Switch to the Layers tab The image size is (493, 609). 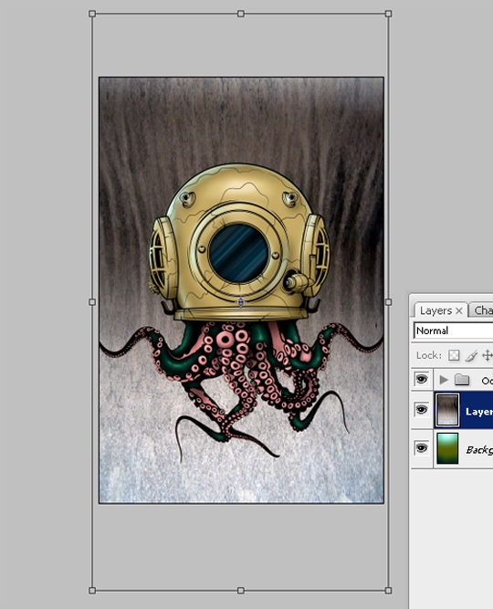(x=435, y=310)
